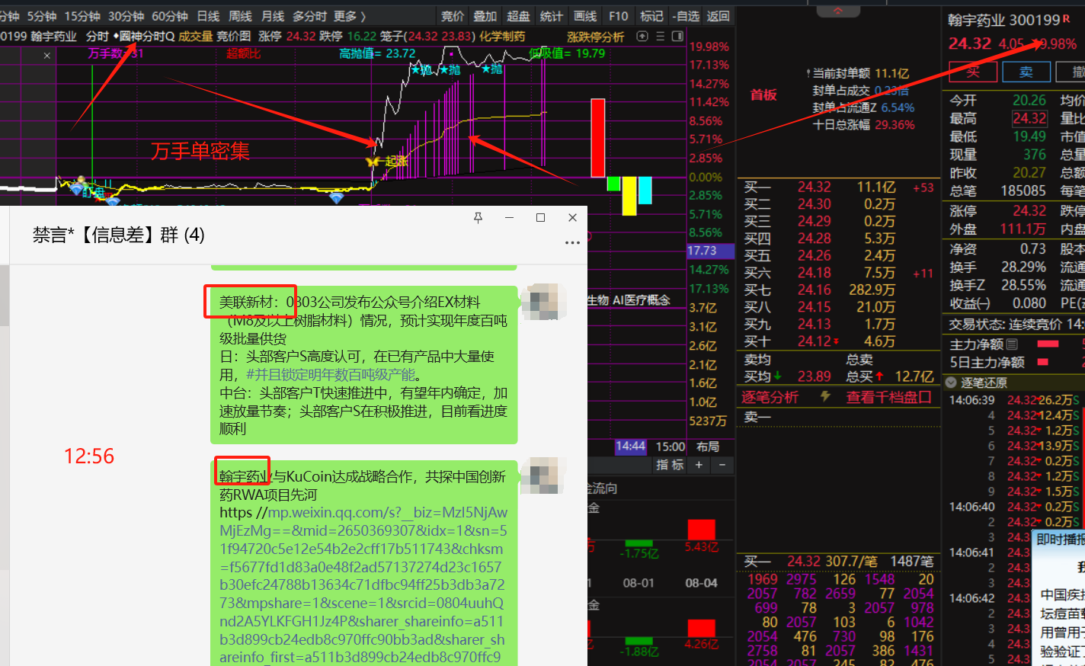Click the 卖 sell button
The width and height of the screenshot is (1085, 666).
tap(1026, 72)
